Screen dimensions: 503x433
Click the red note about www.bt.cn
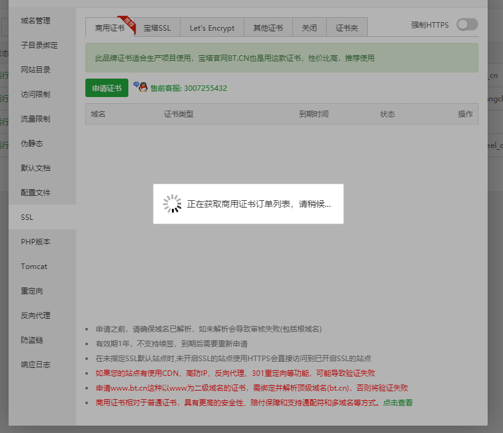click(x=252, y=388)
